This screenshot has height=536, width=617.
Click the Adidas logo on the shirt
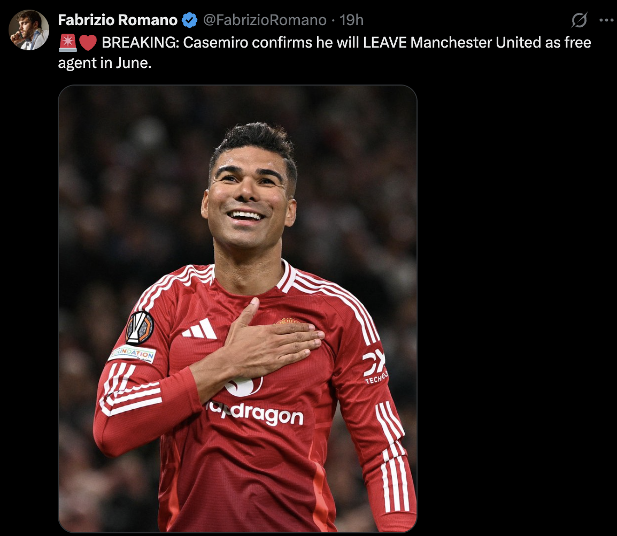click(200, 329)
